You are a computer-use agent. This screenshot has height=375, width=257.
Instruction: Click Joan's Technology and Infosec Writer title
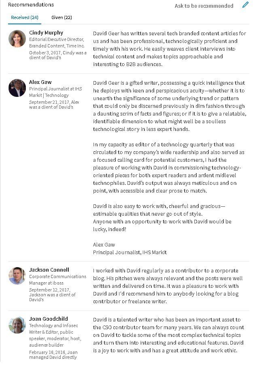[x=55, y=335]
